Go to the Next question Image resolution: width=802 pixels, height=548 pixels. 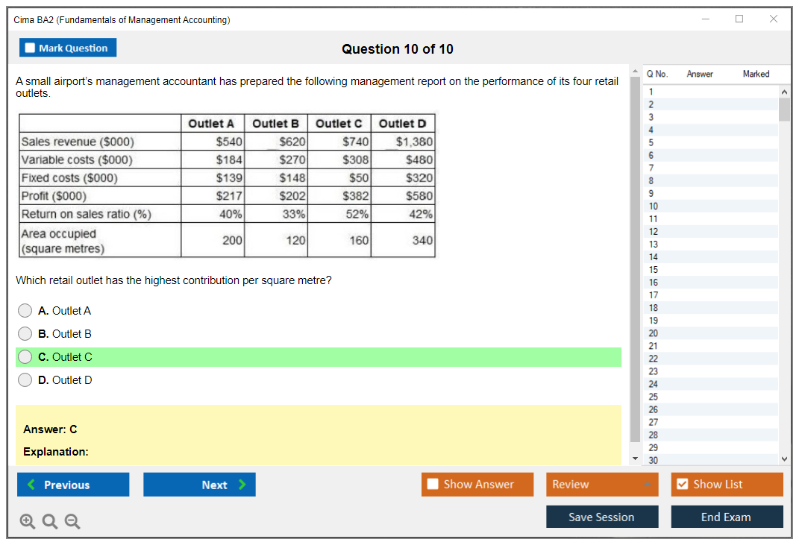pyautogui.click(x=199, y=485)
